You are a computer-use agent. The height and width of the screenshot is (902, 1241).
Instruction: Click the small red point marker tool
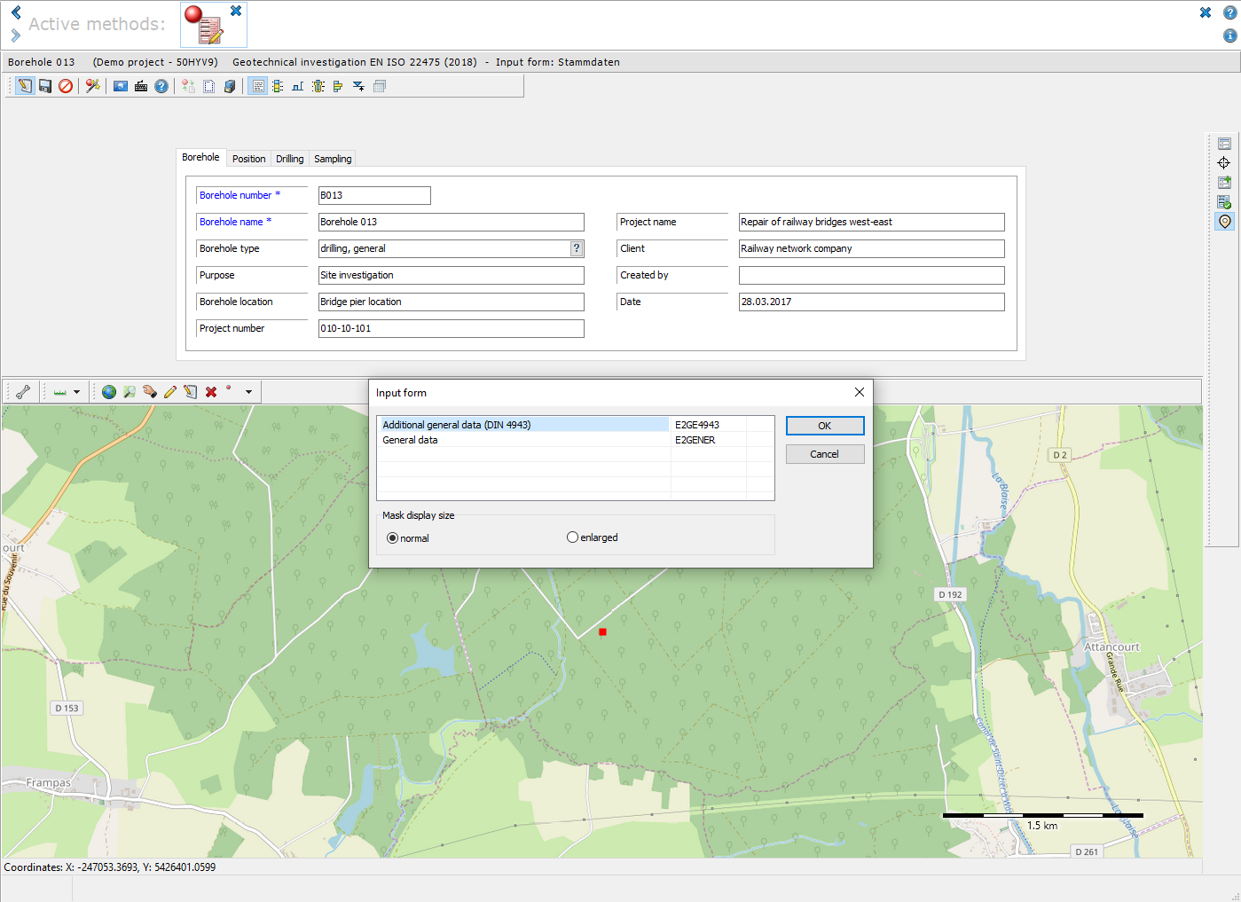click(x=229, y=388)
